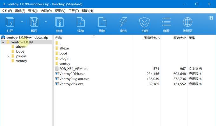Open the 工具(T) menu

(74, 11)
